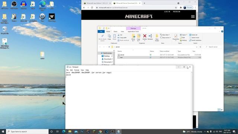The image size is (238, 134).
Task: Open Downloads in the navigation pane
Action: (x=107, y=59)
